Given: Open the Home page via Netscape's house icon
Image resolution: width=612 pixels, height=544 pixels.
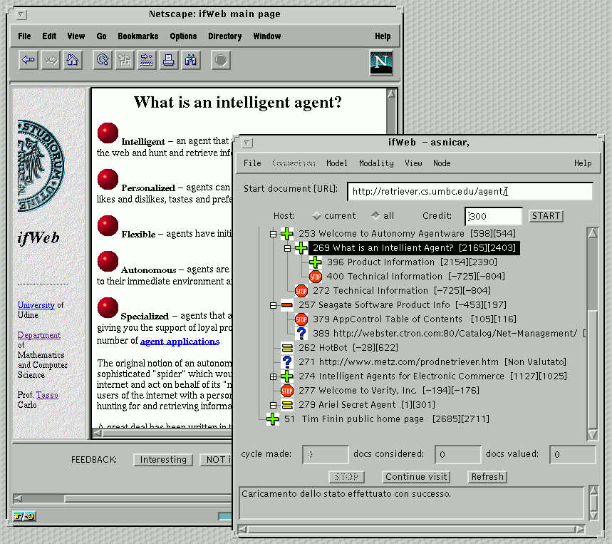Looking at the screenshot, I should [73, 60].
